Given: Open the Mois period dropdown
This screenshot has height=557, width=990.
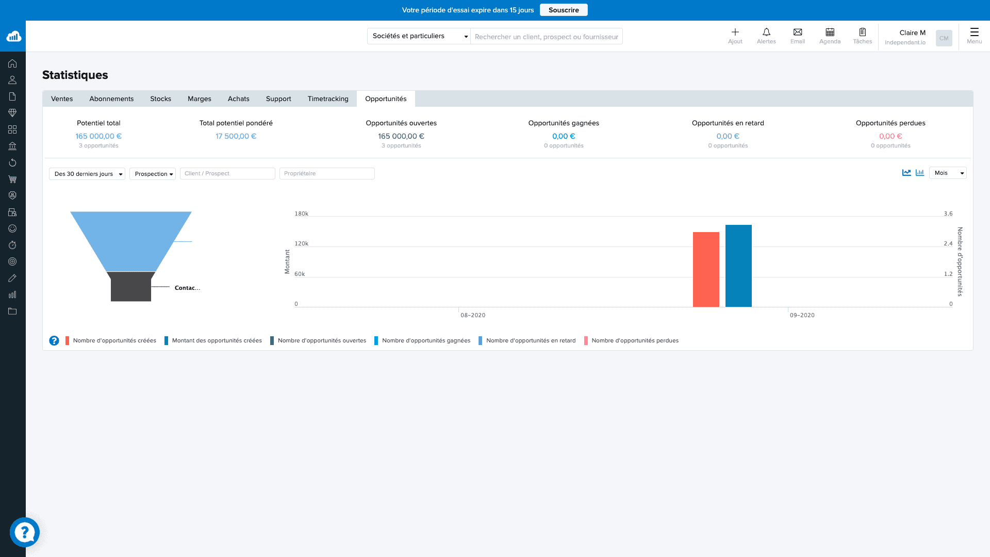Looking at the screenshot, I should (x=948, y=173).
